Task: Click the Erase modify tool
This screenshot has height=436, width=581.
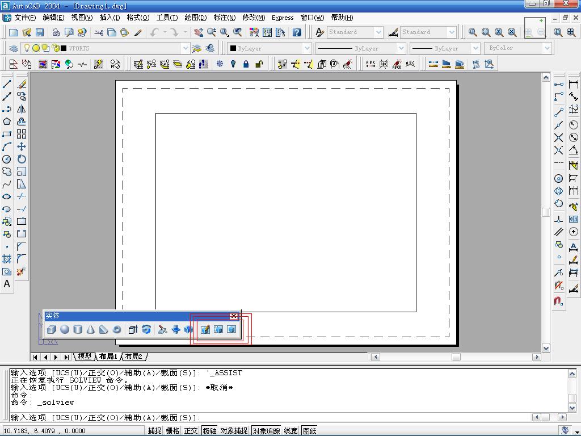Action: [x=22, y=84]
